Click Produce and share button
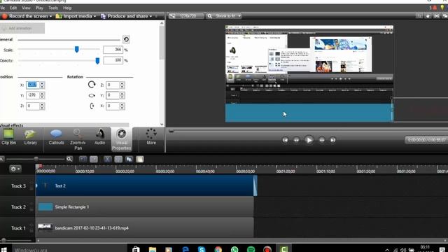The width and height of the screenshot is (448, 252). point(125,16)
